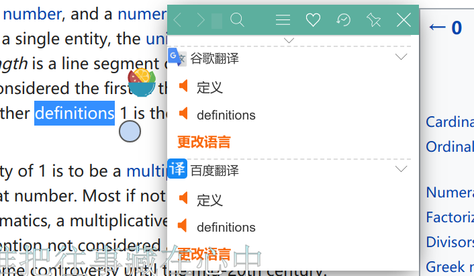The height and width of the screenshot is (276, 474).
Task: Click the round touch cursor below definitions
Action: tap(130, 132)
